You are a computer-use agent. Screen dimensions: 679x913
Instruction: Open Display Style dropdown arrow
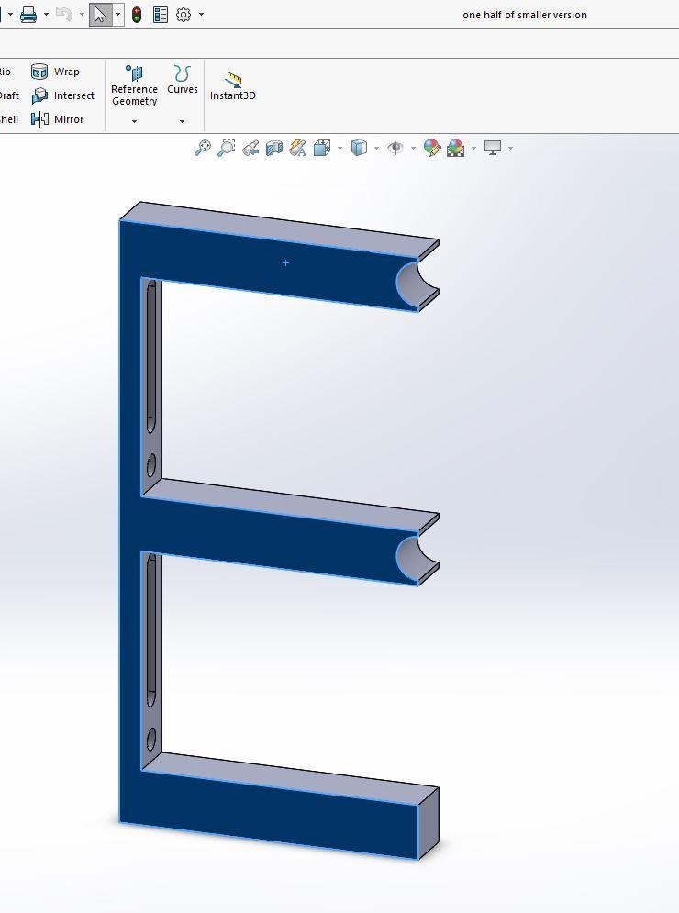(377, 149)
